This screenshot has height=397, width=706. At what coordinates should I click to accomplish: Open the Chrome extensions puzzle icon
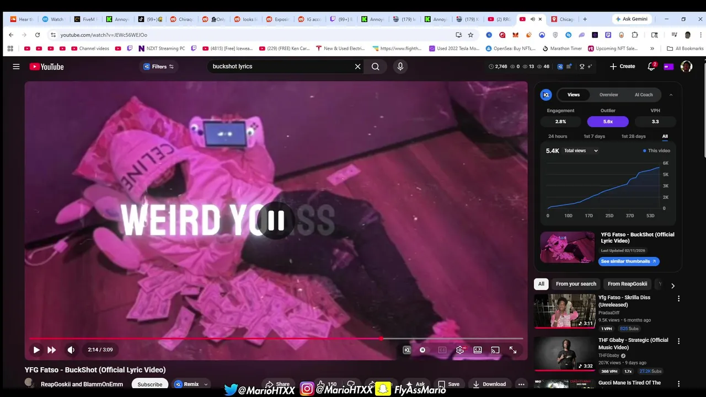pos(635,35)
